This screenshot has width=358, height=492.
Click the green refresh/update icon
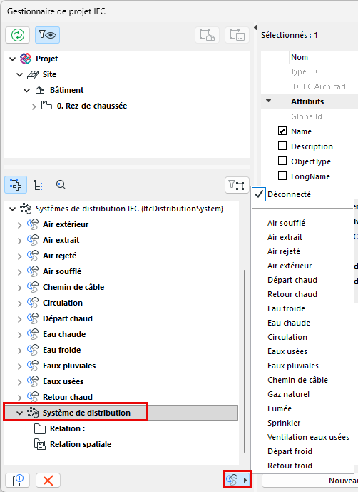[18, 35]
